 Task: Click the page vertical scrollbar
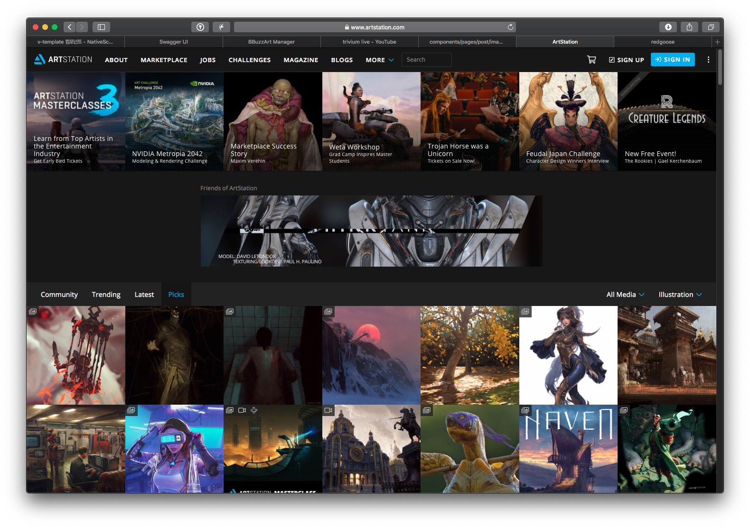pyautogui.click(x=720, y=66)
